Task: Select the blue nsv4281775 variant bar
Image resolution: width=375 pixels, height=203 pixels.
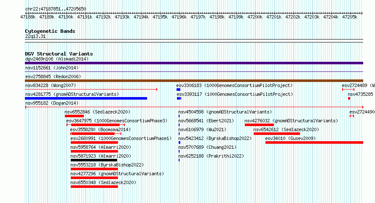Action: tap(86, 98)
